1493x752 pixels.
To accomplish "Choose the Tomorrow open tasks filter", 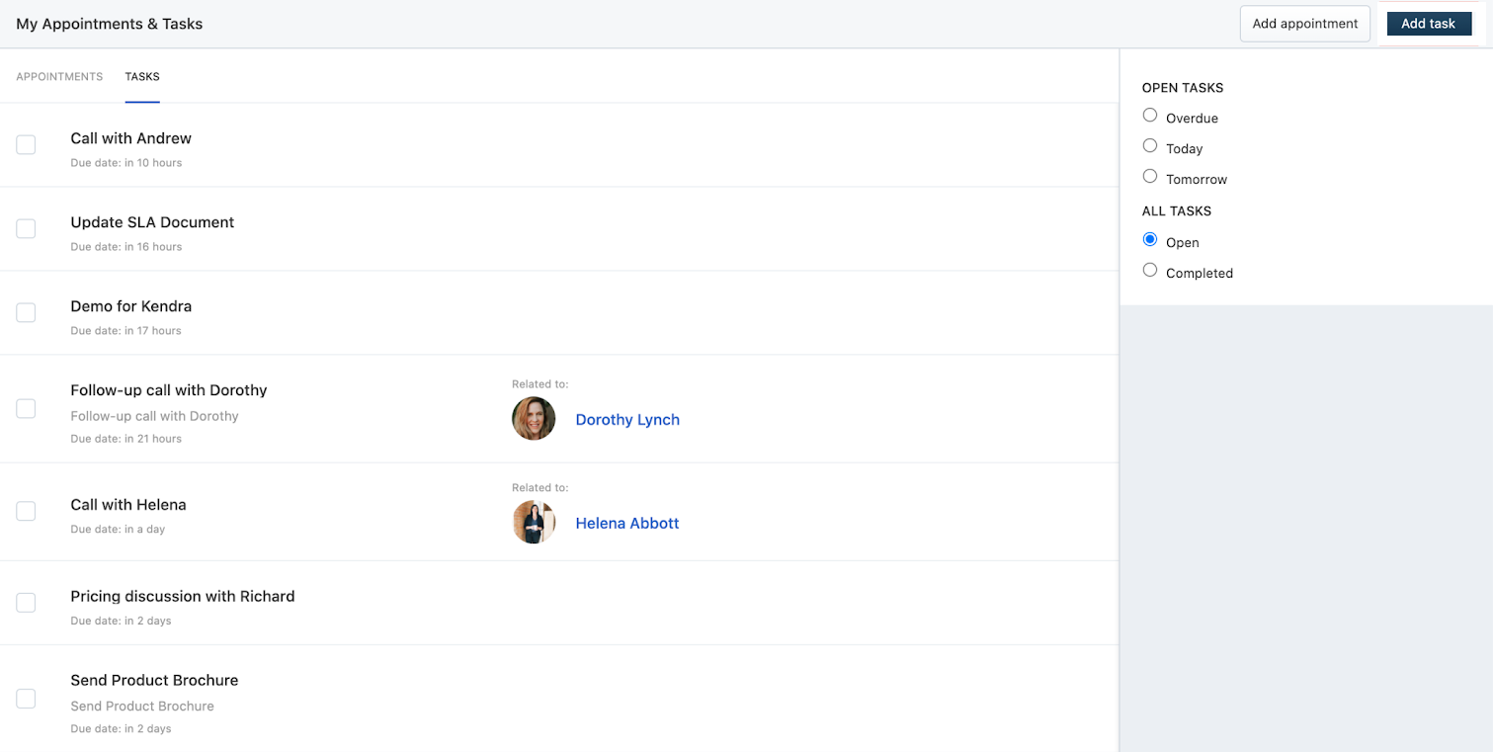I will pyautogui.click(x=1150, y=177).
